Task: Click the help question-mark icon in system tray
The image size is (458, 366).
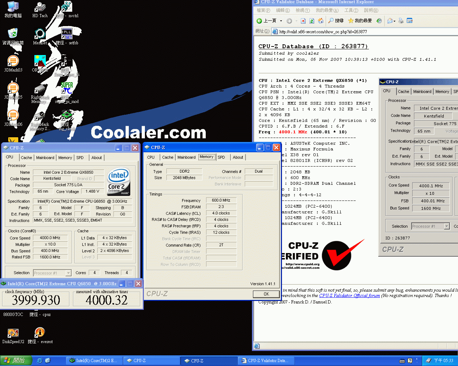Action: (410, 361)
